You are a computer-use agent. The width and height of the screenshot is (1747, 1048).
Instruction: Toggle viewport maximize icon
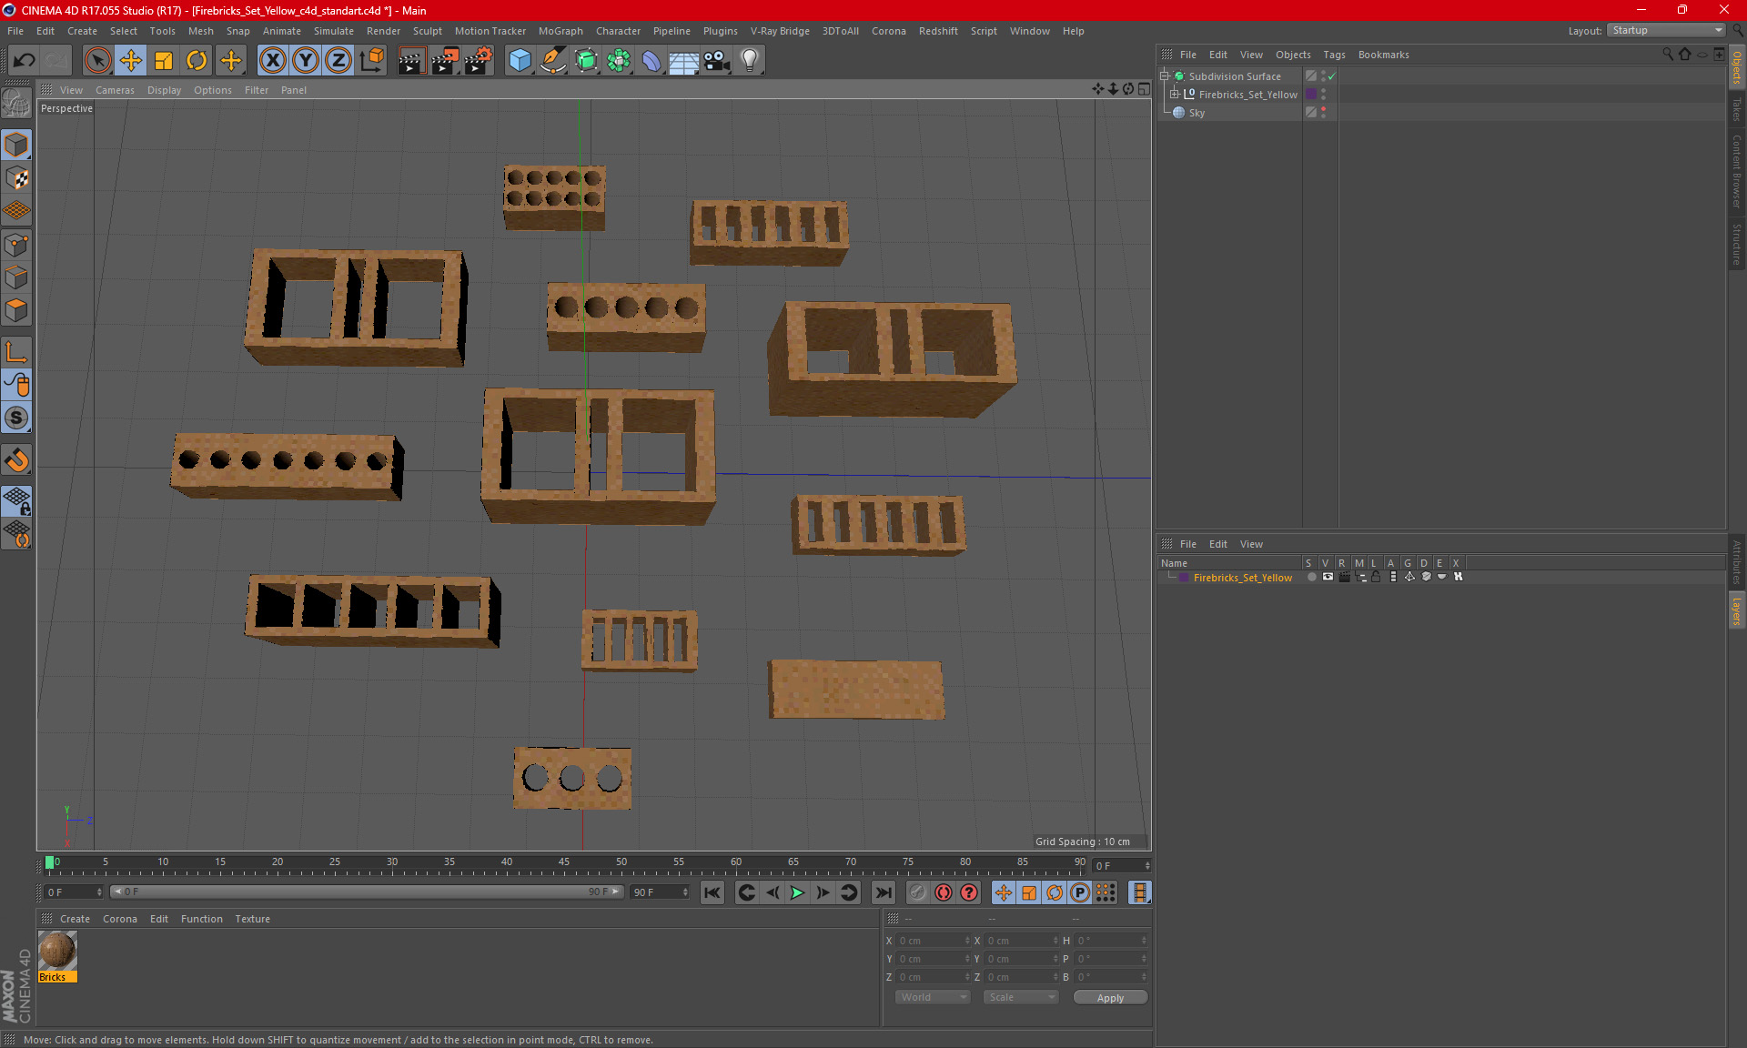point(1144,89)
